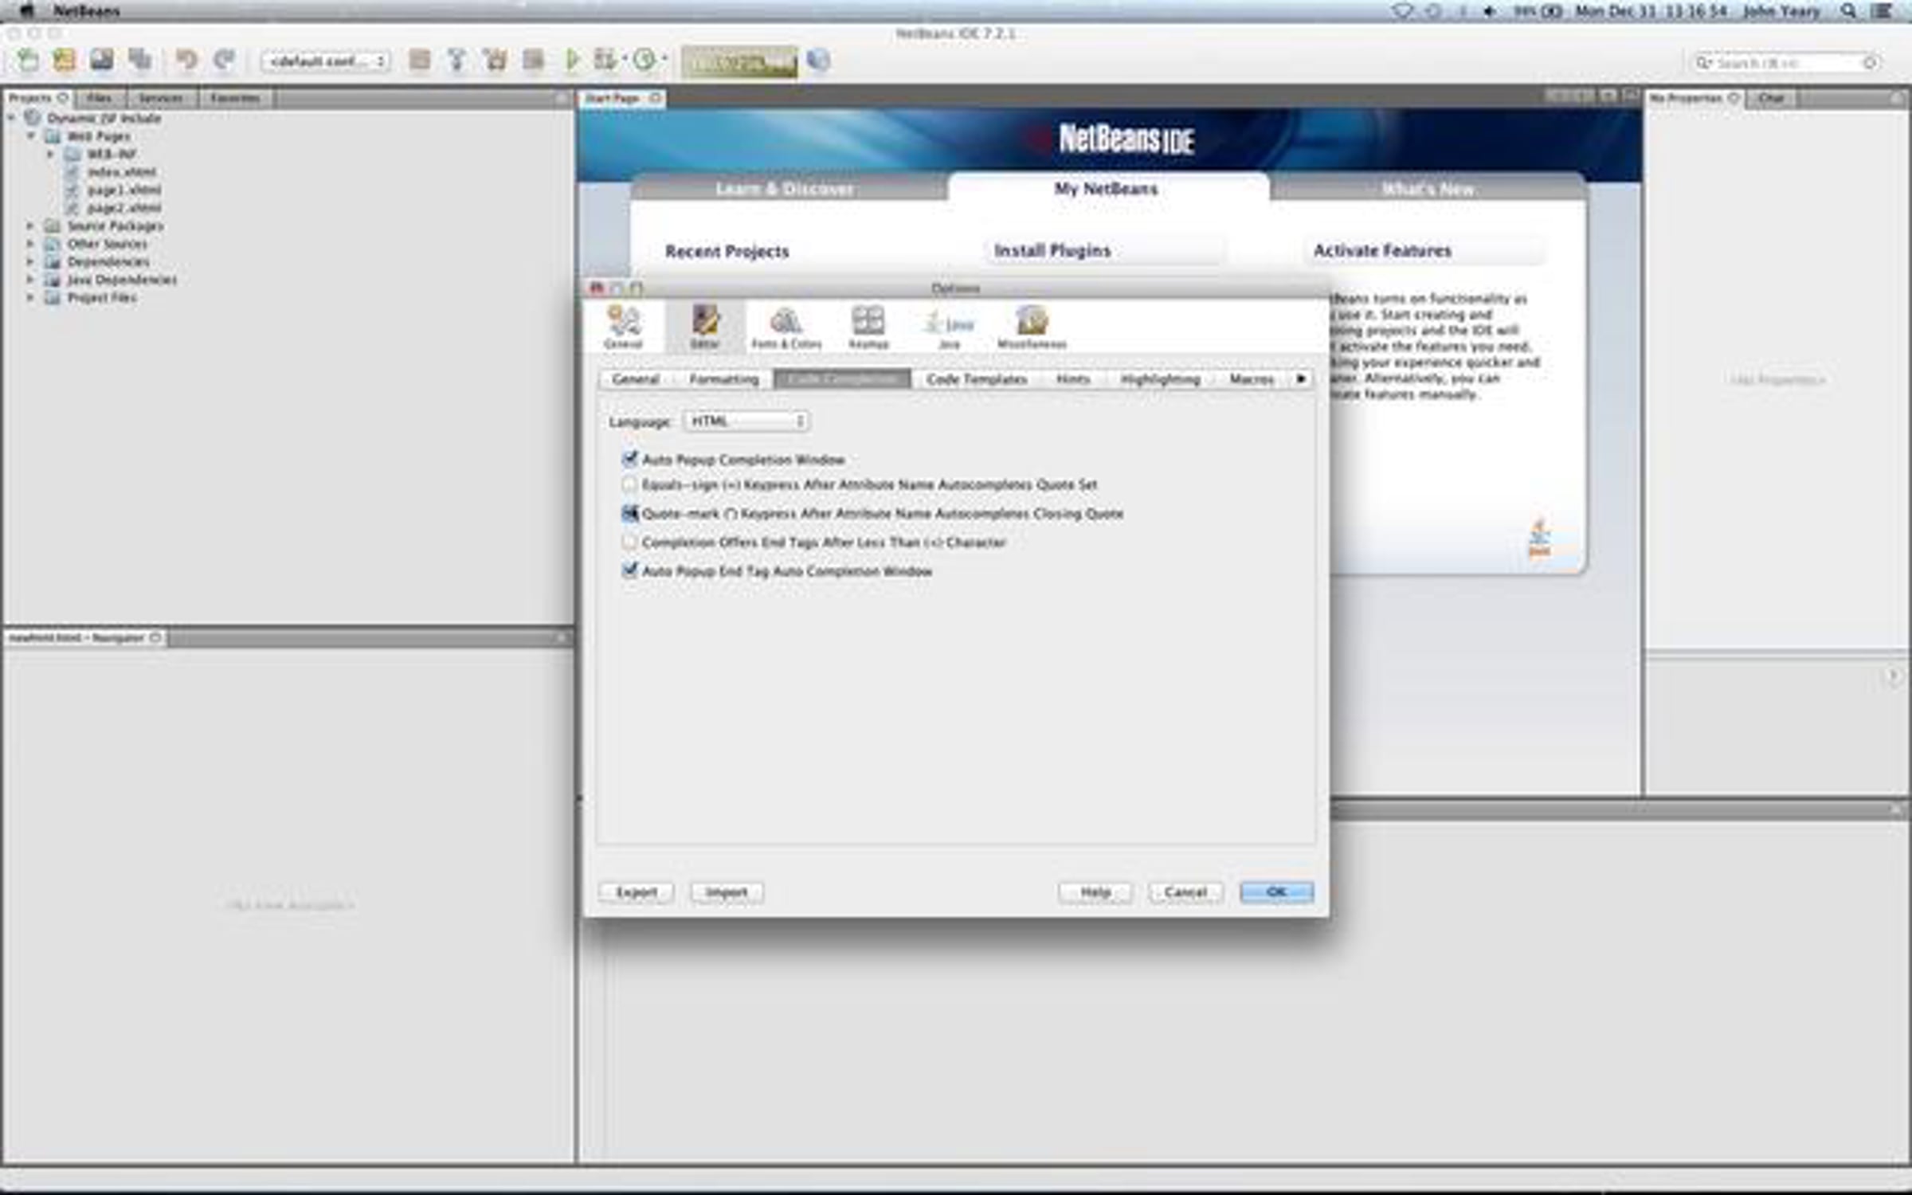Click the Save All toolbar icon
This screenshot has height=1195, width=1912.
click(139, 60)
